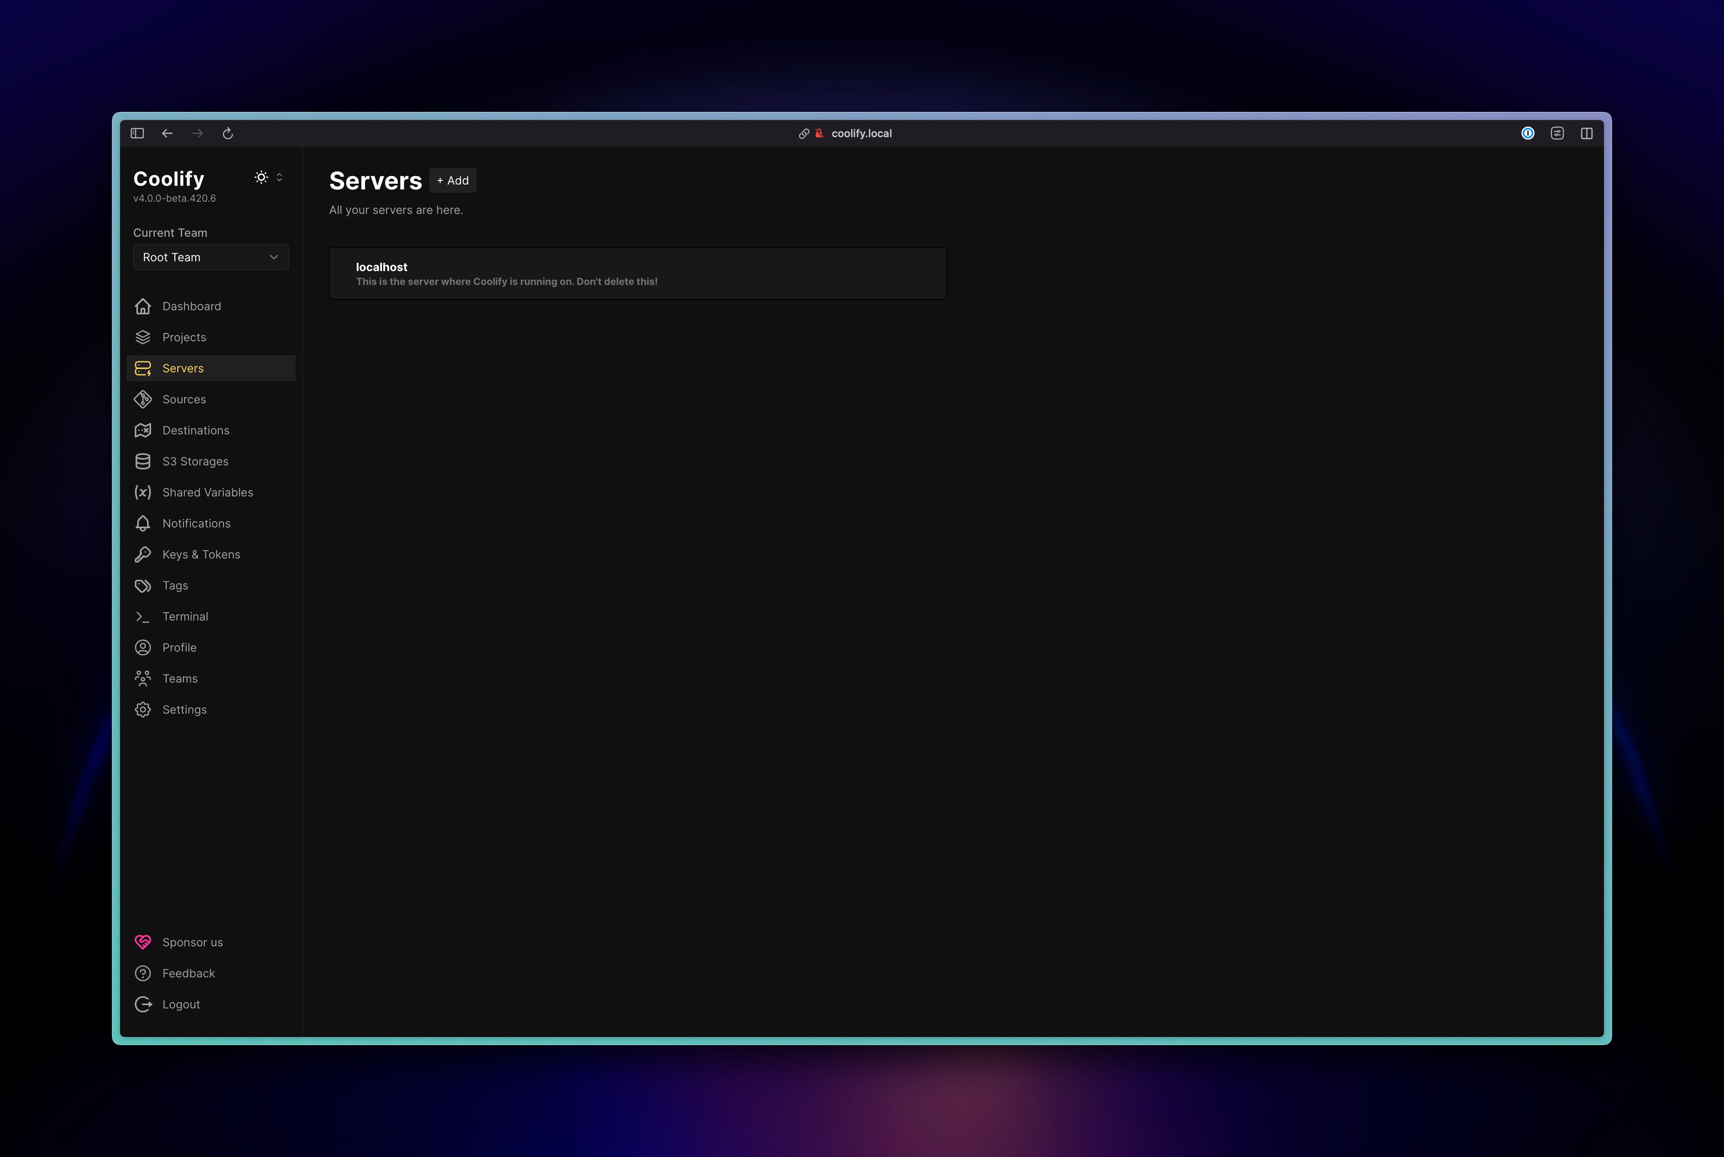
Task: Toggle the browser split view icon
Action: pyautogui.click(x=1587, y=133)
